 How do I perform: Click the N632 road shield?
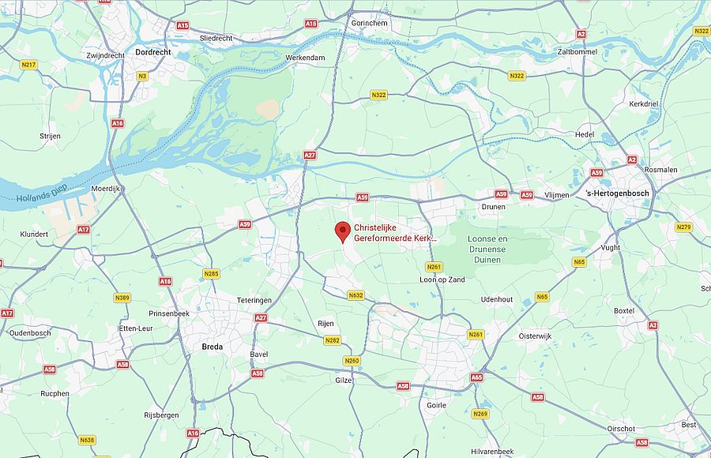pyautogui.click(x=356, y=295)
